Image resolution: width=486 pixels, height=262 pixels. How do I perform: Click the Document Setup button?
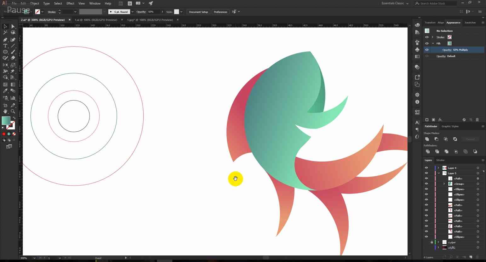pyautogui.click(x=198, y=12)
